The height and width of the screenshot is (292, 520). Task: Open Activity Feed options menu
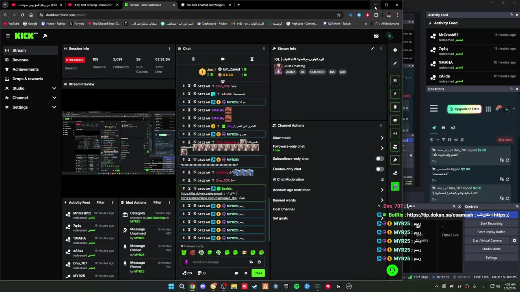click(112, 202)
